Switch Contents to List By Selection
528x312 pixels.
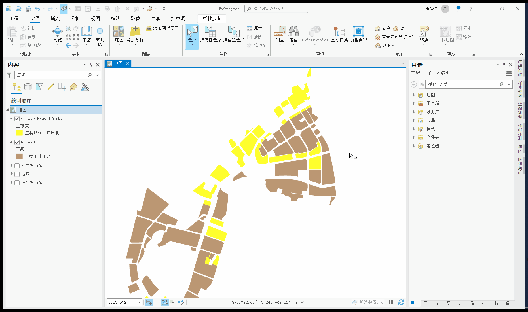pos(39,87)
